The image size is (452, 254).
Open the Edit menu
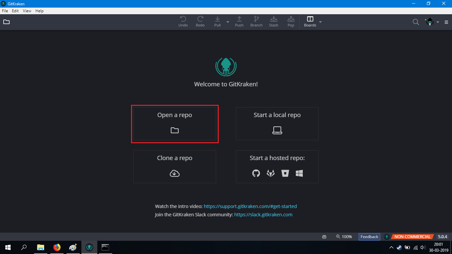tap(15, 11)
